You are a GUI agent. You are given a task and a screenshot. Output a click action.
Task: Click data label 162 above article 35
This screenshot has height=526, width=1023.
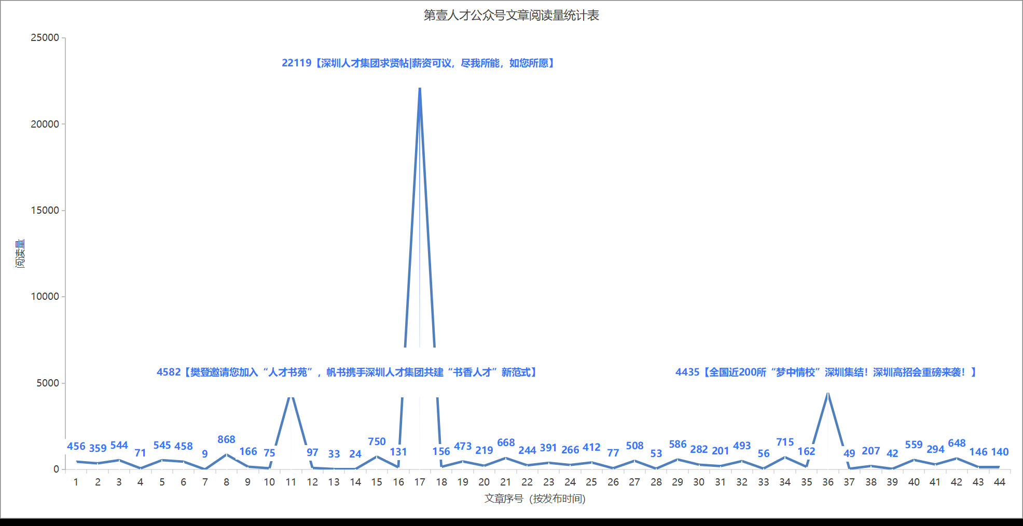tap(807, 451)
